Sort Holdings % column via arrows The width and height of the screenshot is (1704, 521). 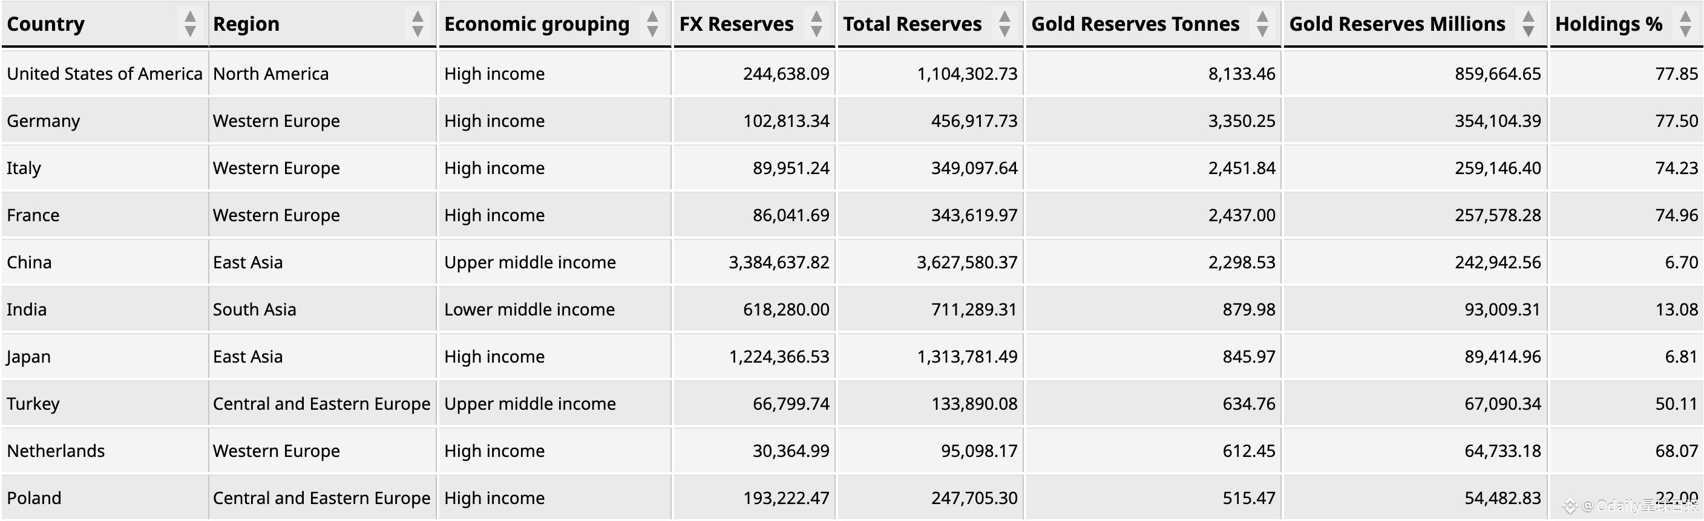[1685, 24]
